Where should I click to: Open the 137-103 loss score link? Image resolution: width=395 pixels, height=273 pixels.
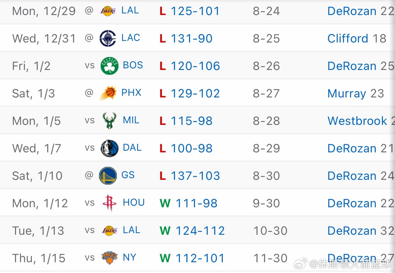click(195, 176)
